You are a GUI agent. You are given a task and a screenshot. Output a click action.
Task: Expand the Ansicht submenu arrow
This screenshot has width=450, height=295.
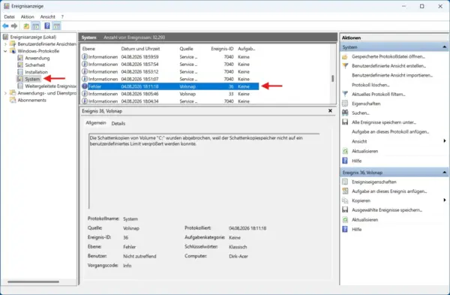(445, 141)
